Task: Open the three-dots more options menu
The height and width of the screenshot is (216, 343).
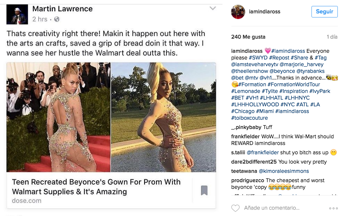Action: point(333,208)
